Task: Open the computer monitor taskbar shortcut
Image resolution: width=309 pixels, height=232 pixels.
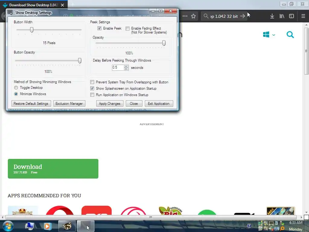Action: pyautogui.click(x=29, y=226)
